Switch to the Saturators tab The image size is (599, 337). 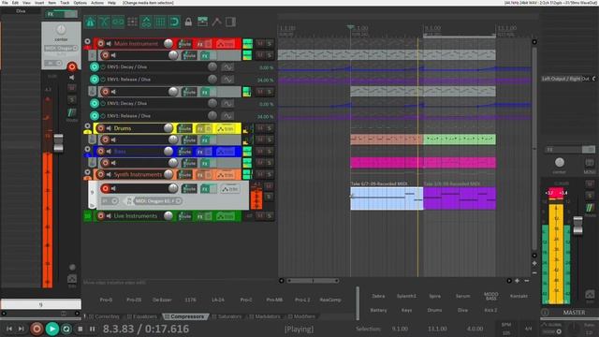click(226, 316)
